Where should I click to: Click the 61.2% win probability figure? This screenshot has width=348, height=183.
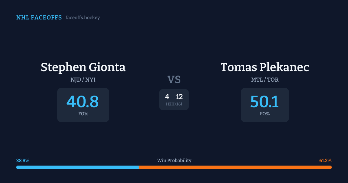click(325, 161)
